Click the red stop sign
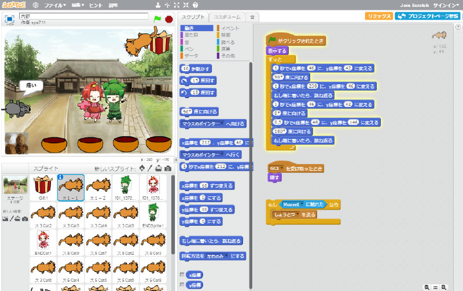The height and width of the screenshot is (291, 463). click(169, 19)
